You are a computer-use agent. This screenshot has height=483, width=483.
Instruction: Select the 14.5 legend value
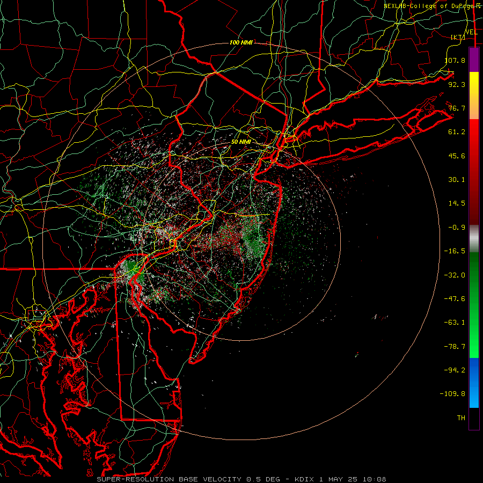(457, 203)
